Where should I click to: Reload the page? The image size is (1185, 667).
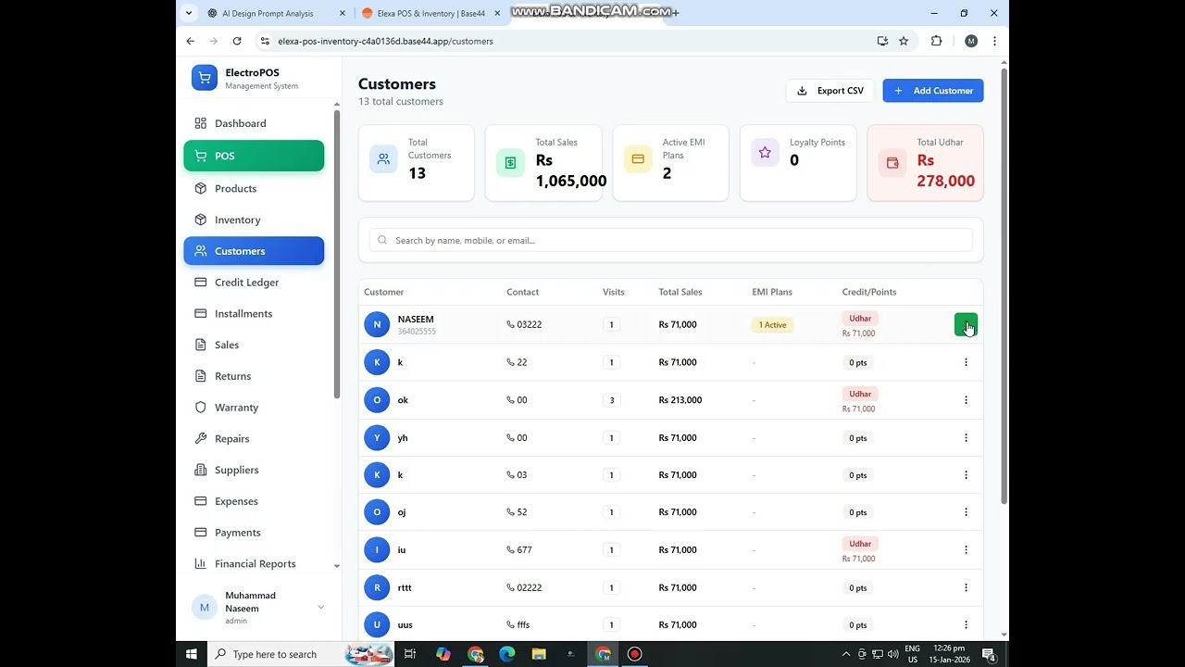coord(237,41)
